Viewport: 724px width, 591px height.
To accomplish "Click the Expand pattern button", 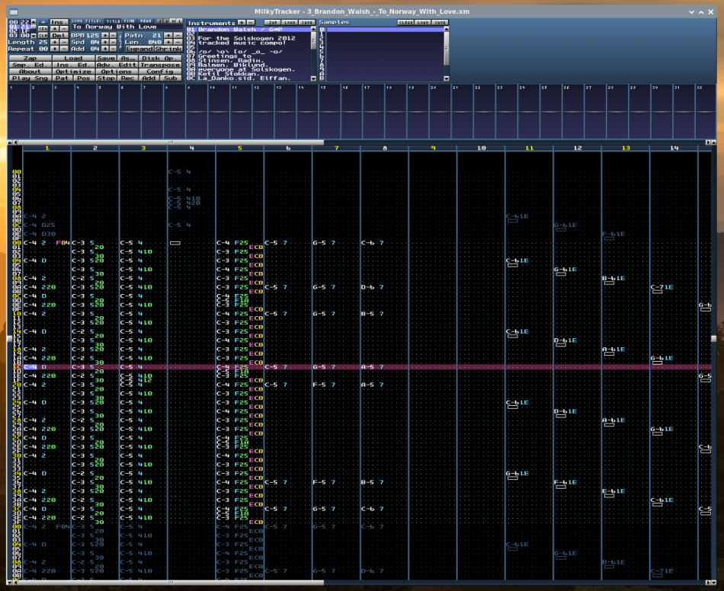I will (x=139, y=49).
